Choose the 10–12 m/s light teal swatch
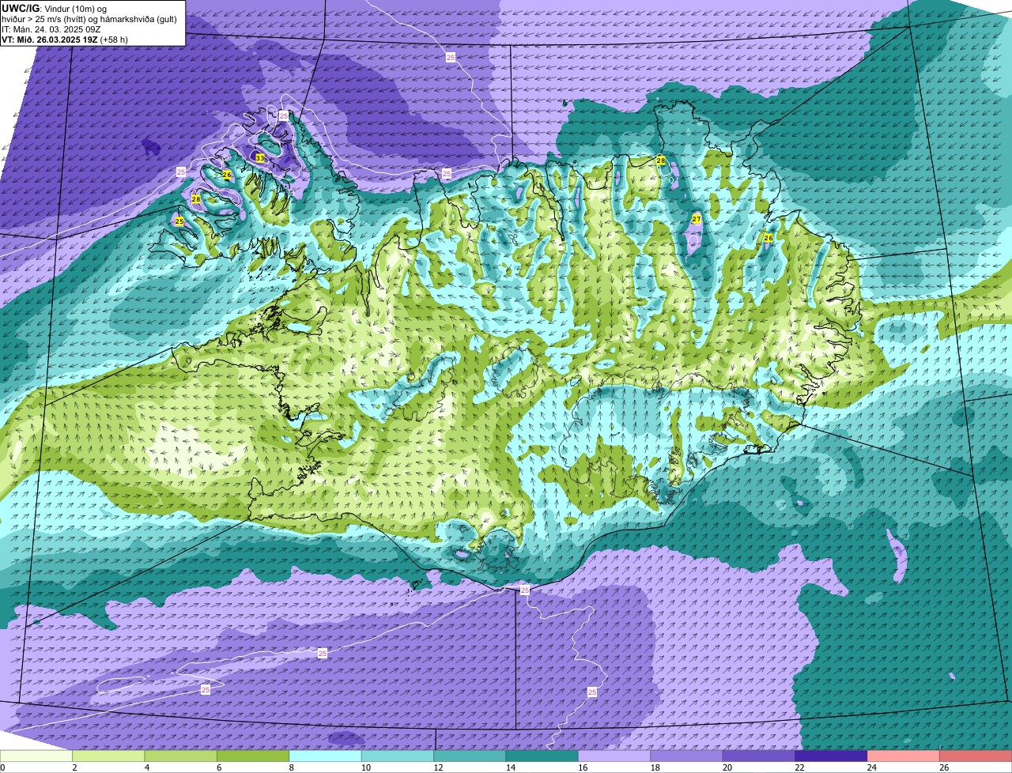Screen dimensions: 1012x773 click(x=398, y=756)
